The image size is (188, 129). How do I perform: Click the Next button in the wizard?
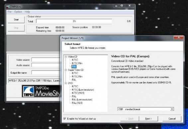(148, 119)
